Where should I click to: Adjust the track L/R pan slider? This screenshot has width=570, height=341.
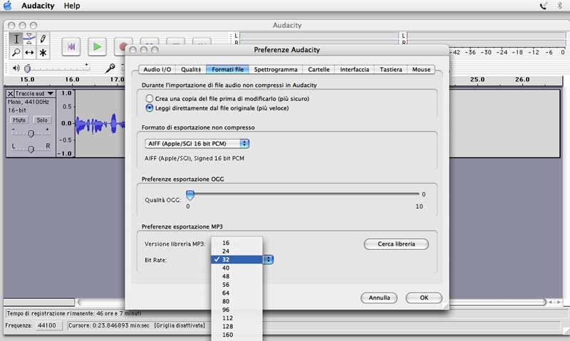click(x=31, y=149)
